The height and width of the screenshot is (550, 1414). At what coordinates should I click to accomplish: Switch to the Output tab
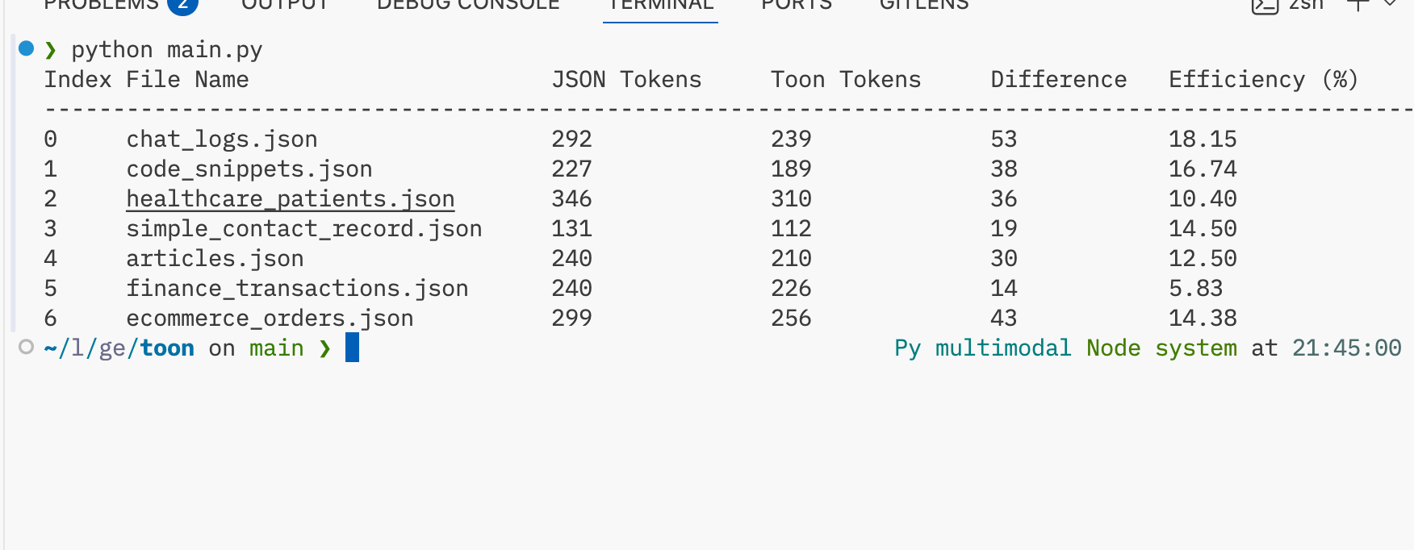pos(286,4)
